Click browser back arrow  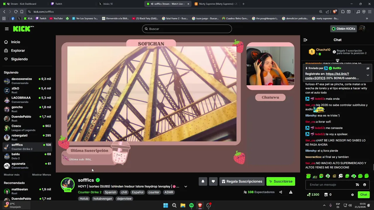tap(4, 12)
